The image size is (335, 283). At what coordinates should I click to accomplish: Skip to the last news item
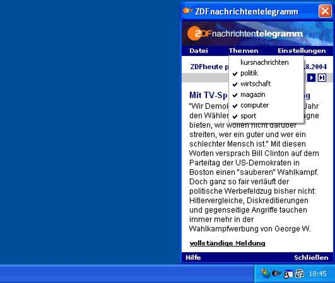[322, 78]
